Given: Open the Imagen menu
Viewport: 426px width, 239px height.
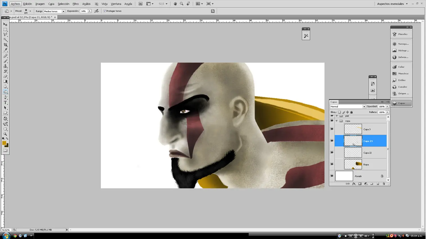Looking at the screenshot, I should [40, 4].
